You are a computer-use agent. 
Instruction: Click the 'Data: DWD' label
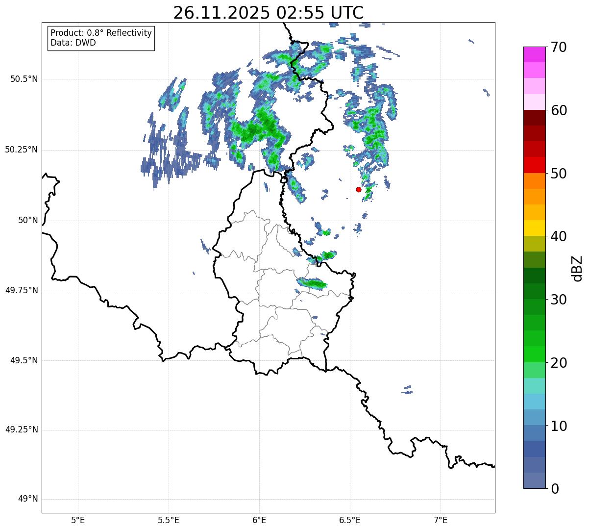pyautogui.click(x=73, y=43)
